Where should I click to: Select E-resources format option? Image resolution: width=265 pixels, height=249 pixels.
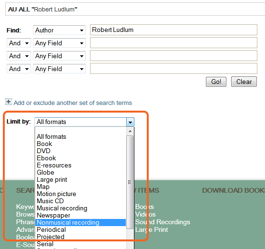click(x=81, y=165)
